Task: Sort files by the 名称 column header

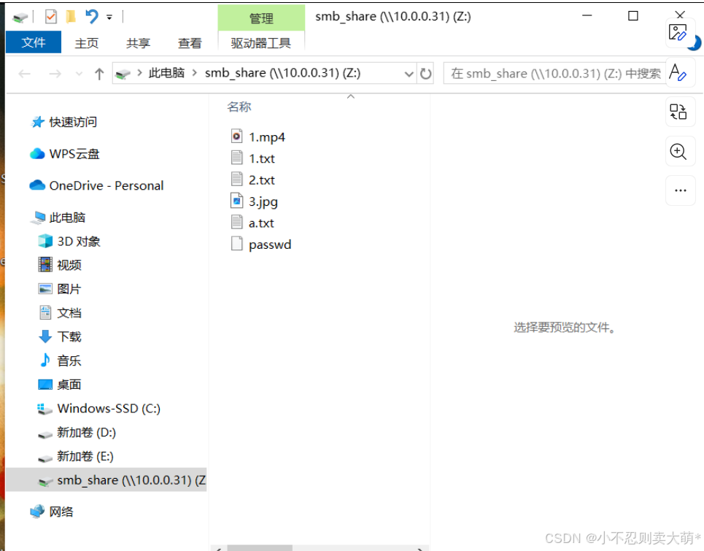Action: click(239, 107)
